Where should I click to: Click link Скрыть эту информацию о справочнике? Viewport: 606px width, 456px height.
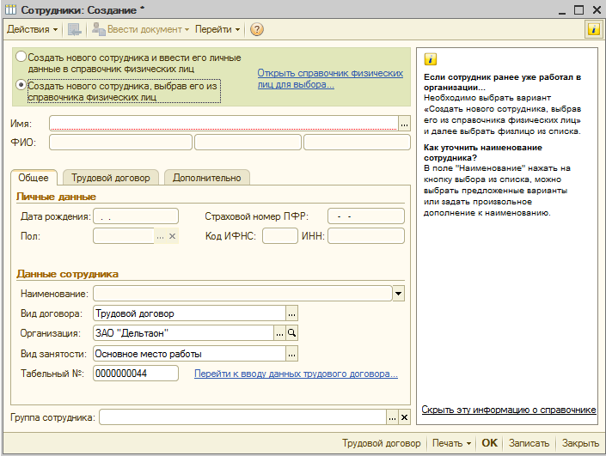pos(509,410)
